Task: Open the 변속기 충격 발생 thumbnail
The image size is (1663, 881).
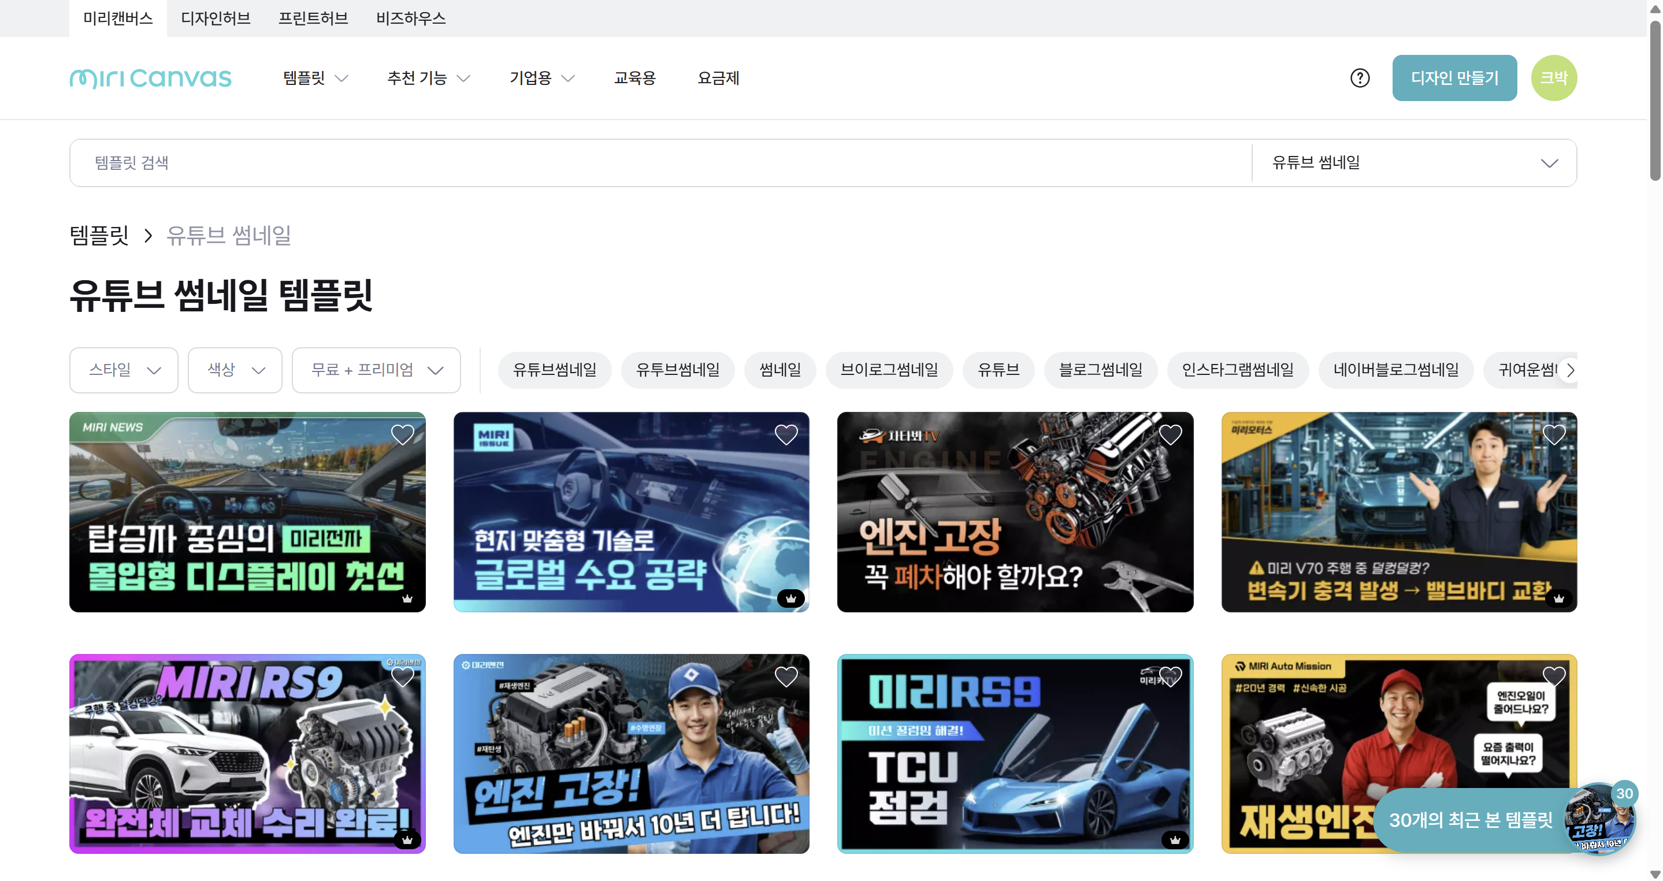Action: coord(1399,512)
